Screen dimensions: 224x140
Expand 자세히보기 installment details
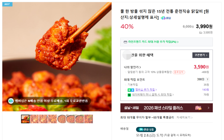(185, 117)
